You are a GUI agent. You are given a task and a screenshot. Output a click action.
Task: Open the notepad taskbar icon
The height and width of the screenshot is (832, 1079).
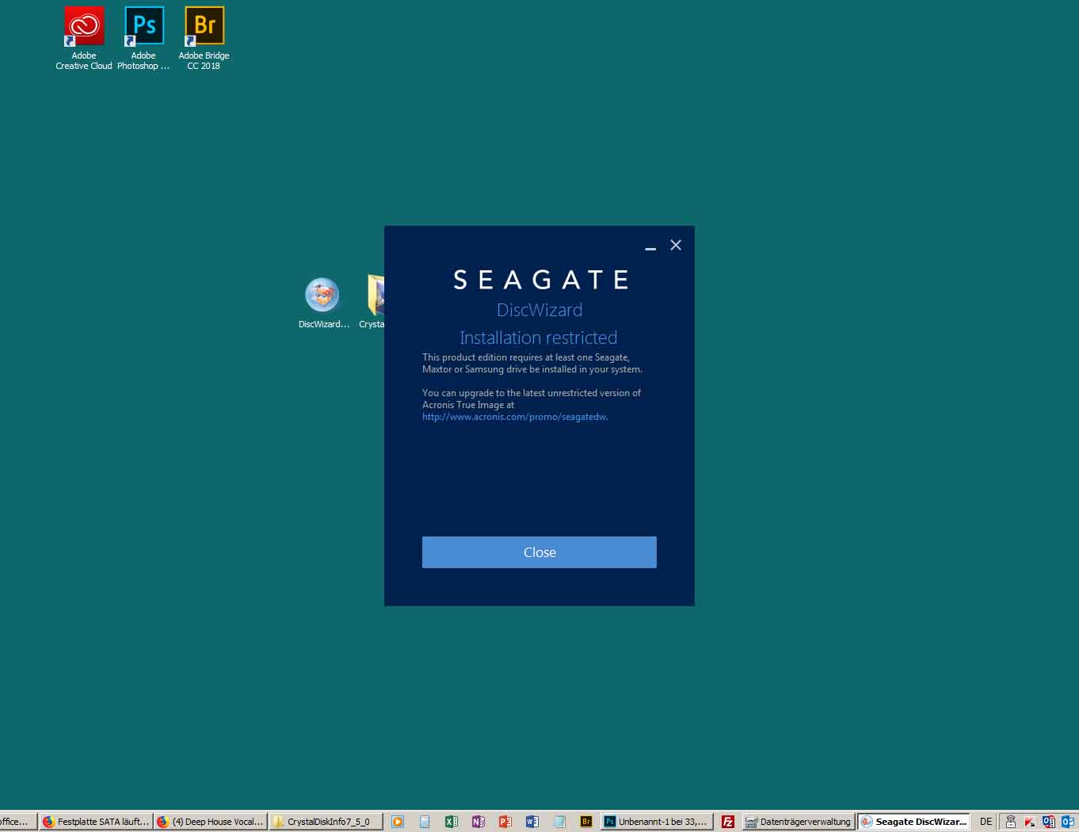(559, 822)
